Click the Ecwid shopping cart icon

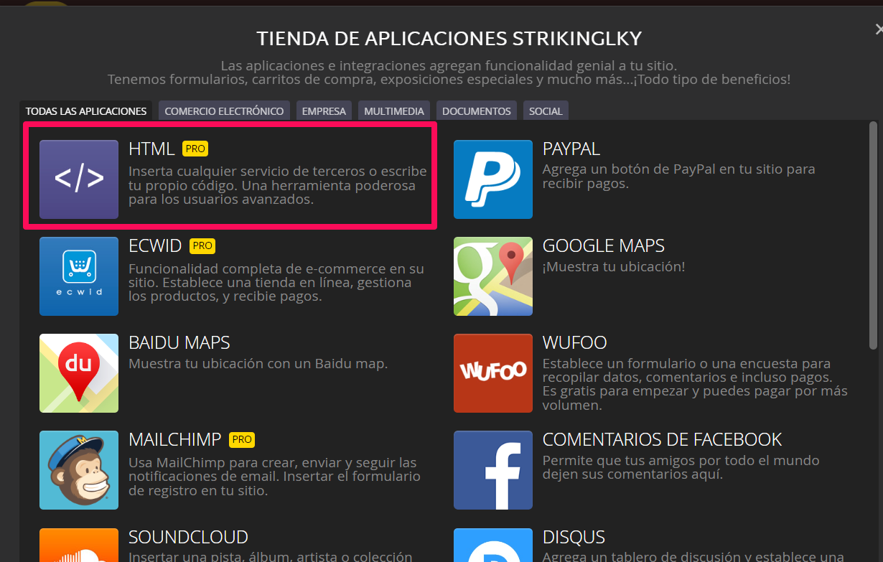point(79,276)
